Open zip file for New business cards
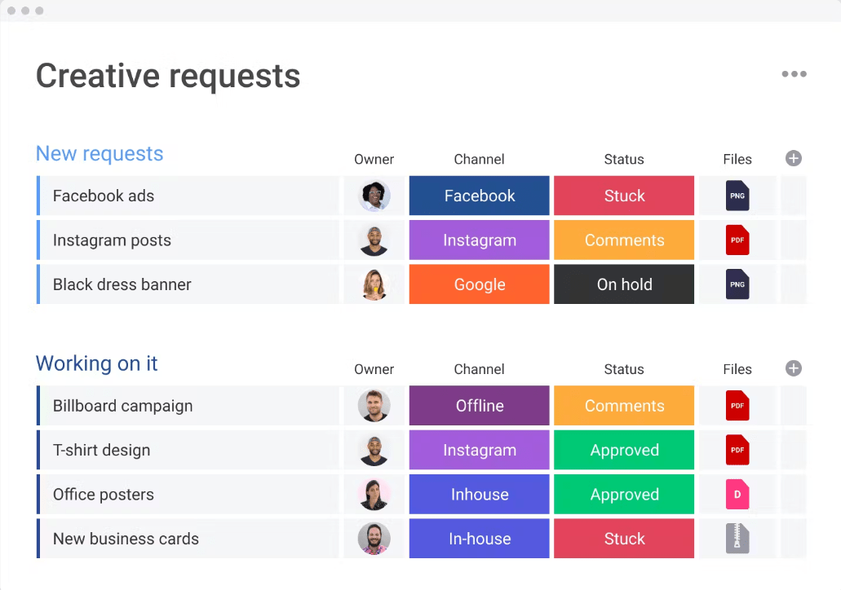 click(737, 539)
